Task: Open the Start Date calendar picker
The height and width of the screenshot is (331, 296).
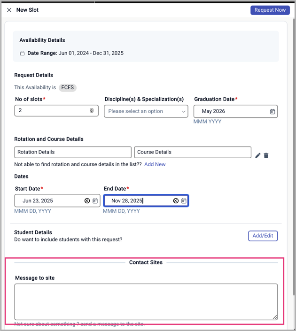Action: tap(95, 201)
